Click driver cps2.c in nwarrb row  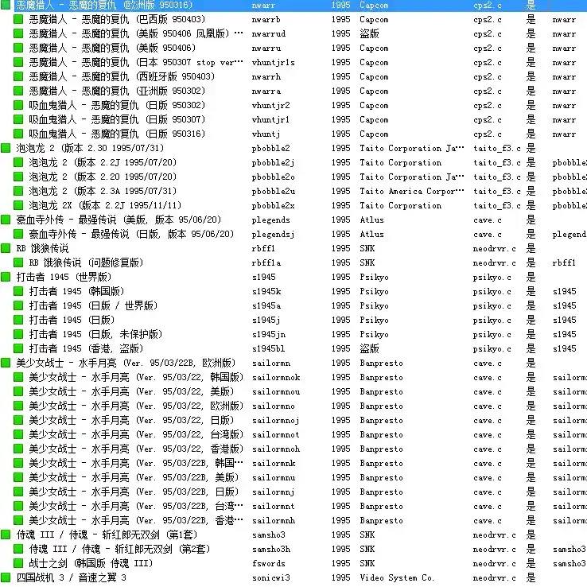(x=487, y=19)
